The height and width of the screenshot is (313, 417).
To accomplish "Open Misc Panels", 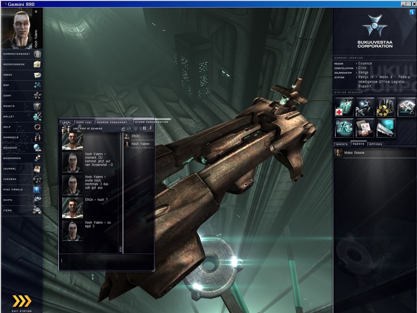I will (x=22, y=190).
